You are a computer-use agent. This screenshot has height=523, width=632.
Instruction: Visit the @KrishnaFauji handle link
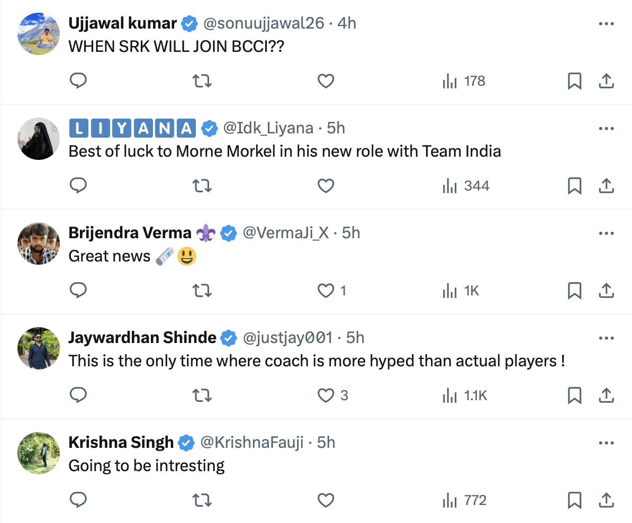[252, 443]
